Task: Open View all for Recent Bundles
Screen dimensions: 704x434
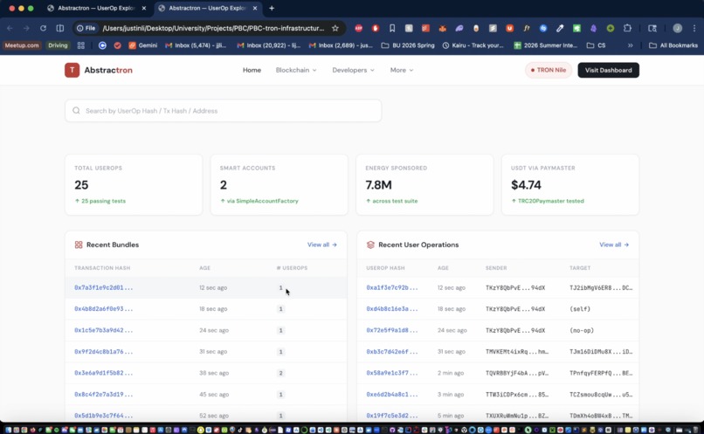Action: pyautogui.click(x=322, y=245)
